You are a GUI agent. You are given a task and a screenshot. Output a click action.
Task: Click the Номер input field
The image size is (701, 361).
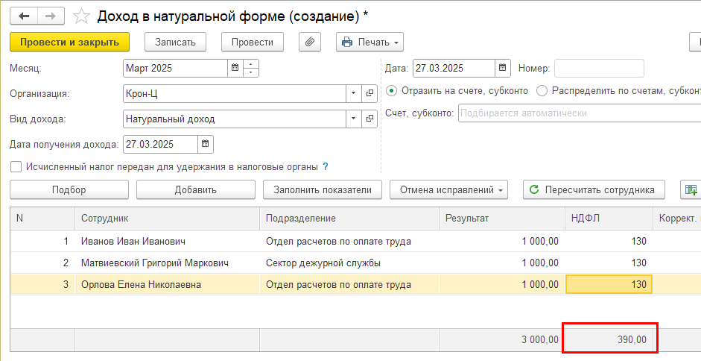pos(599,68)
